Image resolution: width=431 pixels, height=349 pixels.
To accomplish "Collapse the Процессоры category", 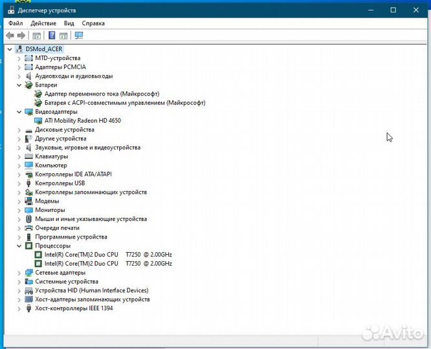I will point(19,246).
